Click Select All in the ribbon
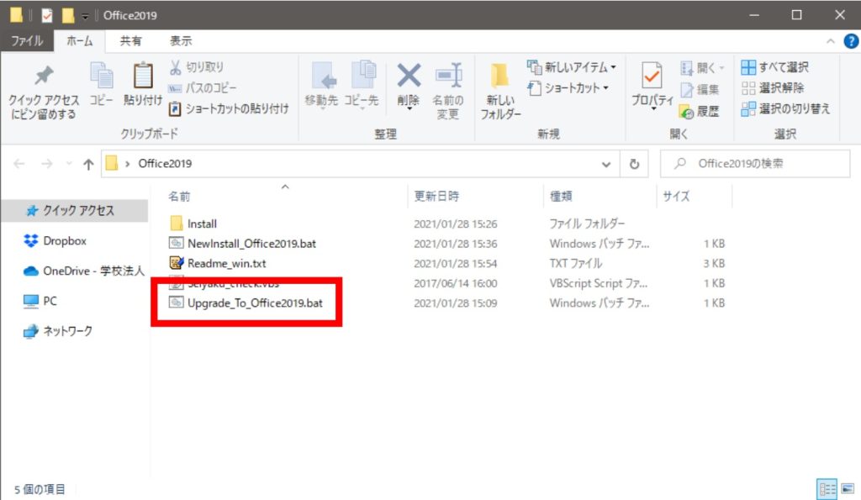Viewport: 861px width, 500px height. [x=774, y=67]
